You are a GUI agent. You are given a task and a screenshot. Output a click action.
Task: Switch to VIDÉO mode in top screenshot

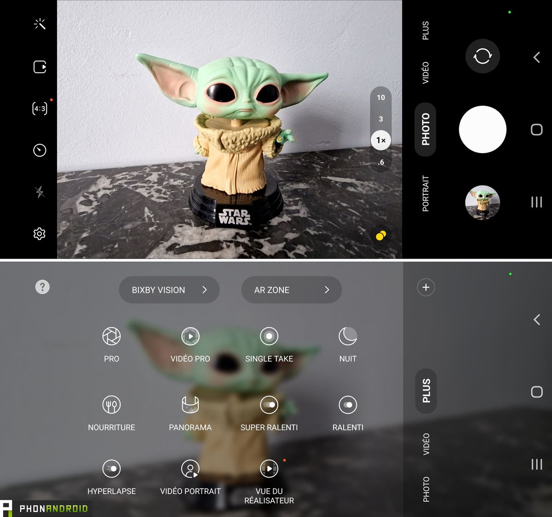click(x=425, y=73)
